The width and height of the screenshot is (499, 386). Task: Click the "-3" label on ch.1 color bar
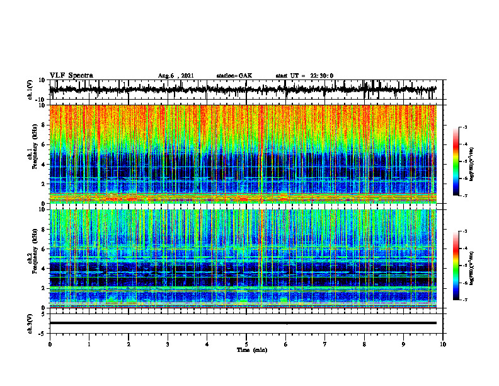[465, 127]
